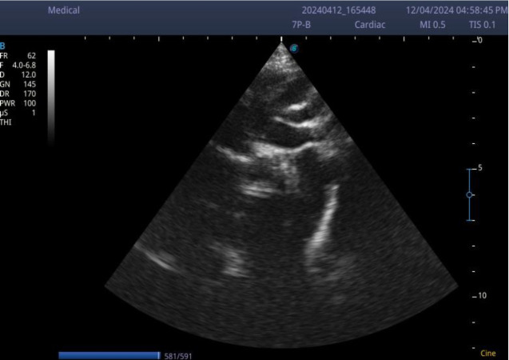Click the grayscale bar beside the parameters
509x360 pixels.
click(x=51, y=96)
